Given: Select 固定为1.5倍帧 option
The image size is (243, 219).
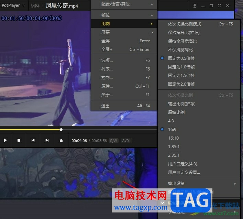Looking at the screenshot, I should [x=199, y=76].
